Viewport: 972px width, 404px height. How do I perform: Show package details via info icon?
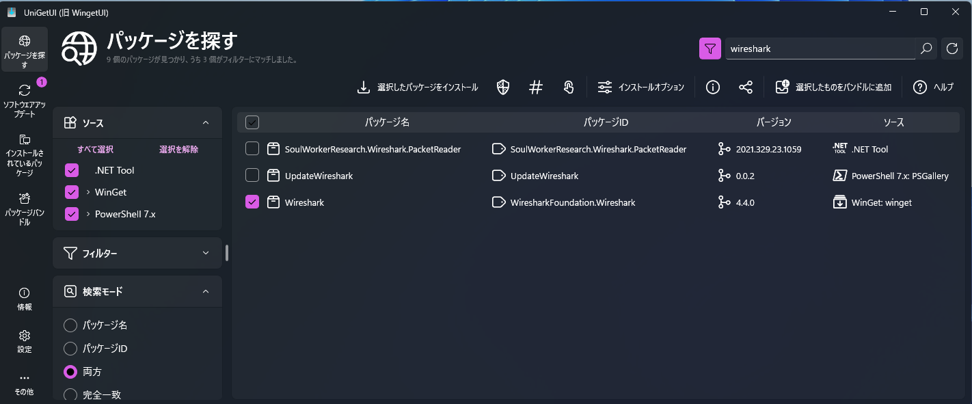pyautogui.click(x=713, y=87)
